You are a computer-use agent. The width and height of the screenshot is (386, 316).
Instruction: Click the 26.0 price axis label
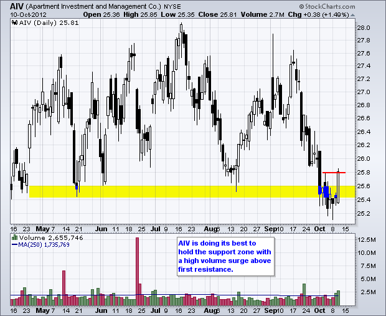click(364, 158)
